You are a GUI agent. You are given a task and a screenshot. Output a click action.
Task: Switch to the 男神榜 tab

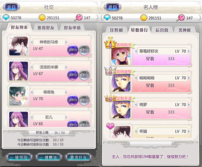coord(185,30)
